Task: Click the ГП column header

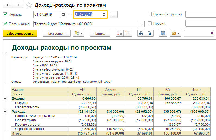Action: tap(139, 89)
